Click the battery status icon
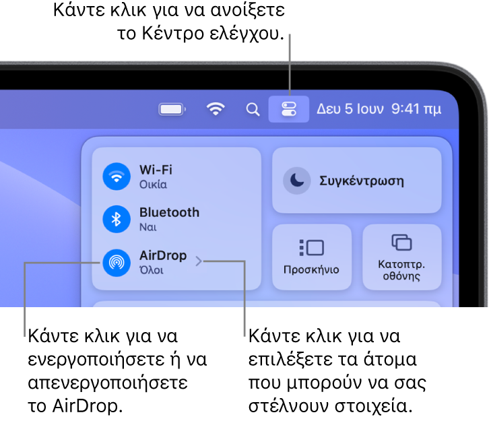Viewport: 489px width, 421px height. [172, 109]
